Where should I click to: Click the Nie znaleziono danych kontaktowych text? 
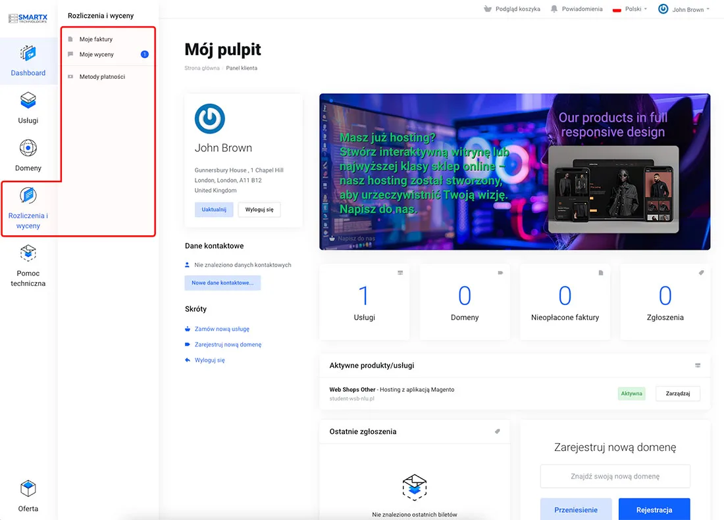pyautogui.click(x=243, y=265)
